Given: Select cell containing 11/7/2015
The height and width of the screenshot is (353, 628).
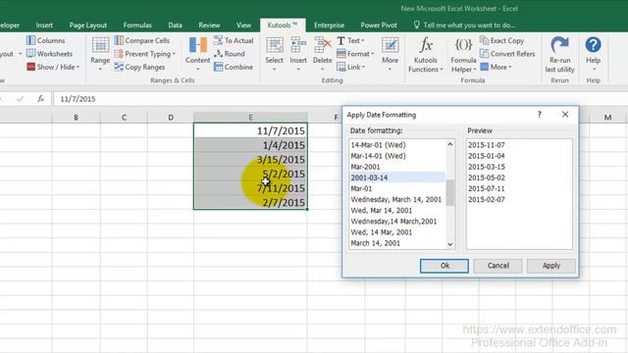Looking at the screenshot, I should point(250,130).
